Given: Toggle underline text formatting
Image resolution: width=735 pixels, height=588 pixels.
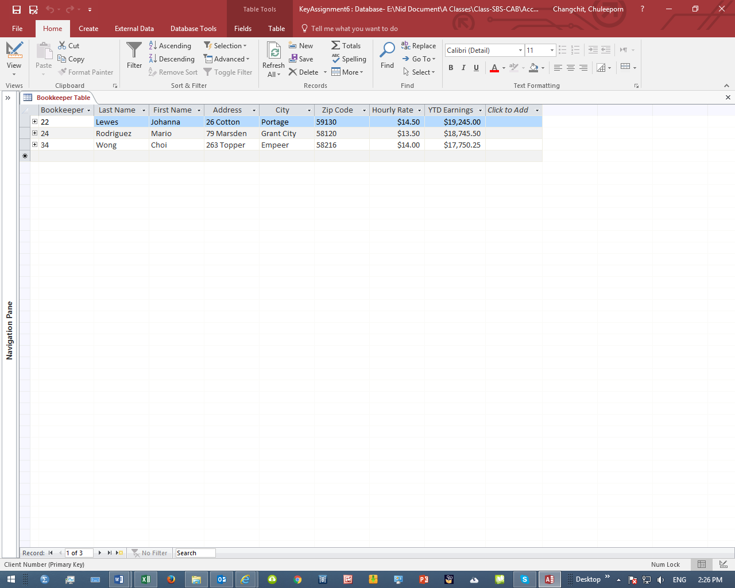Looking at the screenshot, I should (x=476, y=68).
